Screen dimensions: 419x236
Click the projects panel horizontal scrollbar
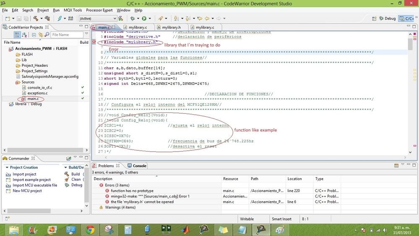click(45, 150)
